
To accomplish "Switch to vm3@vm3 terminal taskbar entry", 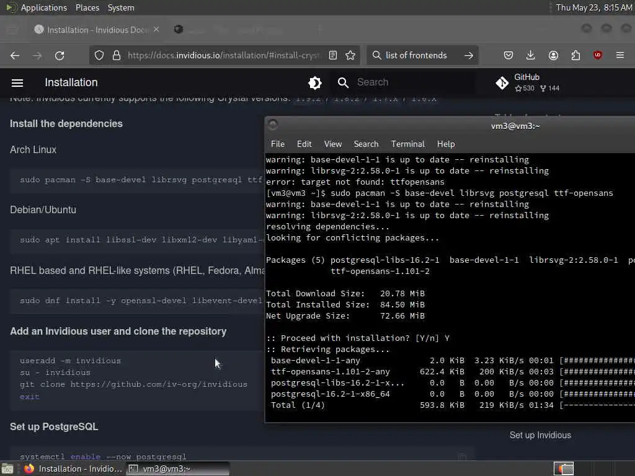I will (177, 469).
